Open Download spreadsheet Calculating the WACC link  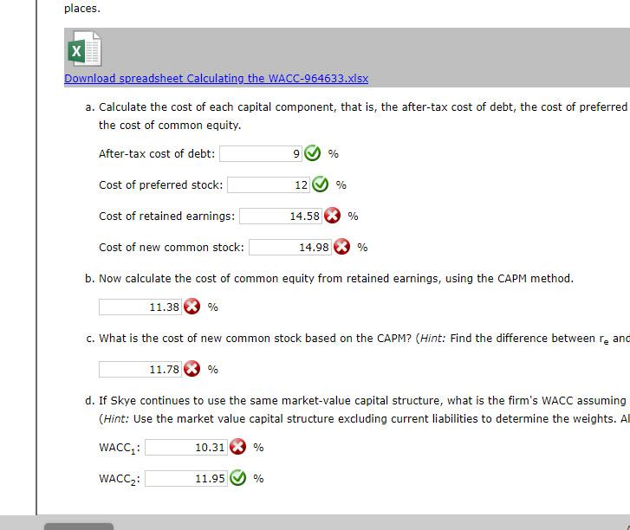(x=216, y=78)
